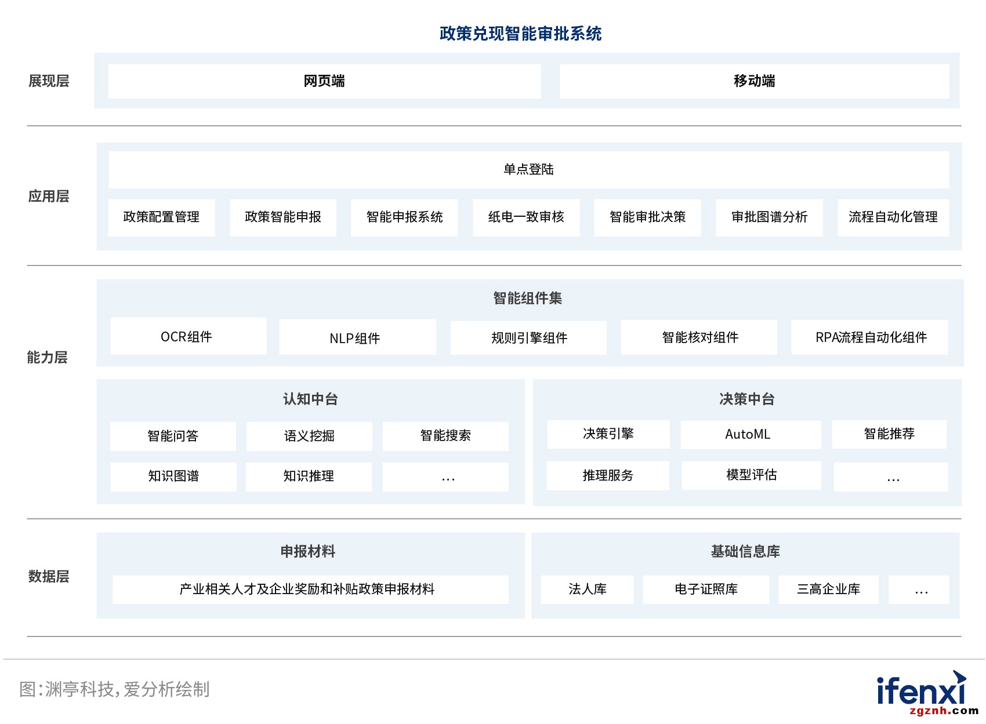This screenshot has height=724, width=986.
Task: Open 政策智能申报 module
Action: coord(283,217)
